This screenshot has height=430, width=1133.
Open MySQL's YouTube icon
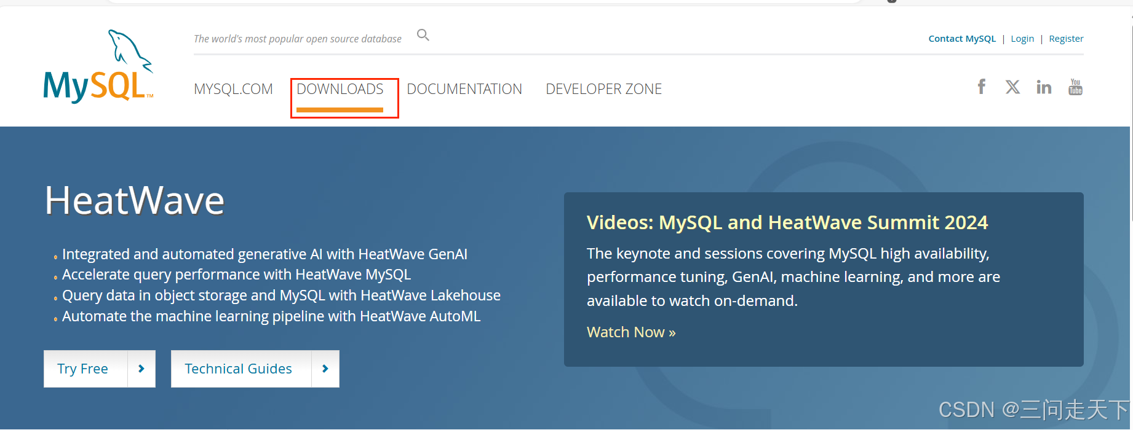point(1075,87)
